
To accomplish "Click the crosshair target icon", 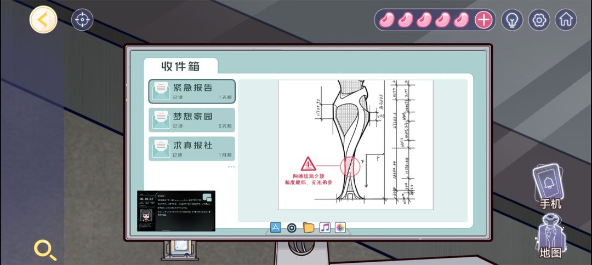I will point(82,20).
